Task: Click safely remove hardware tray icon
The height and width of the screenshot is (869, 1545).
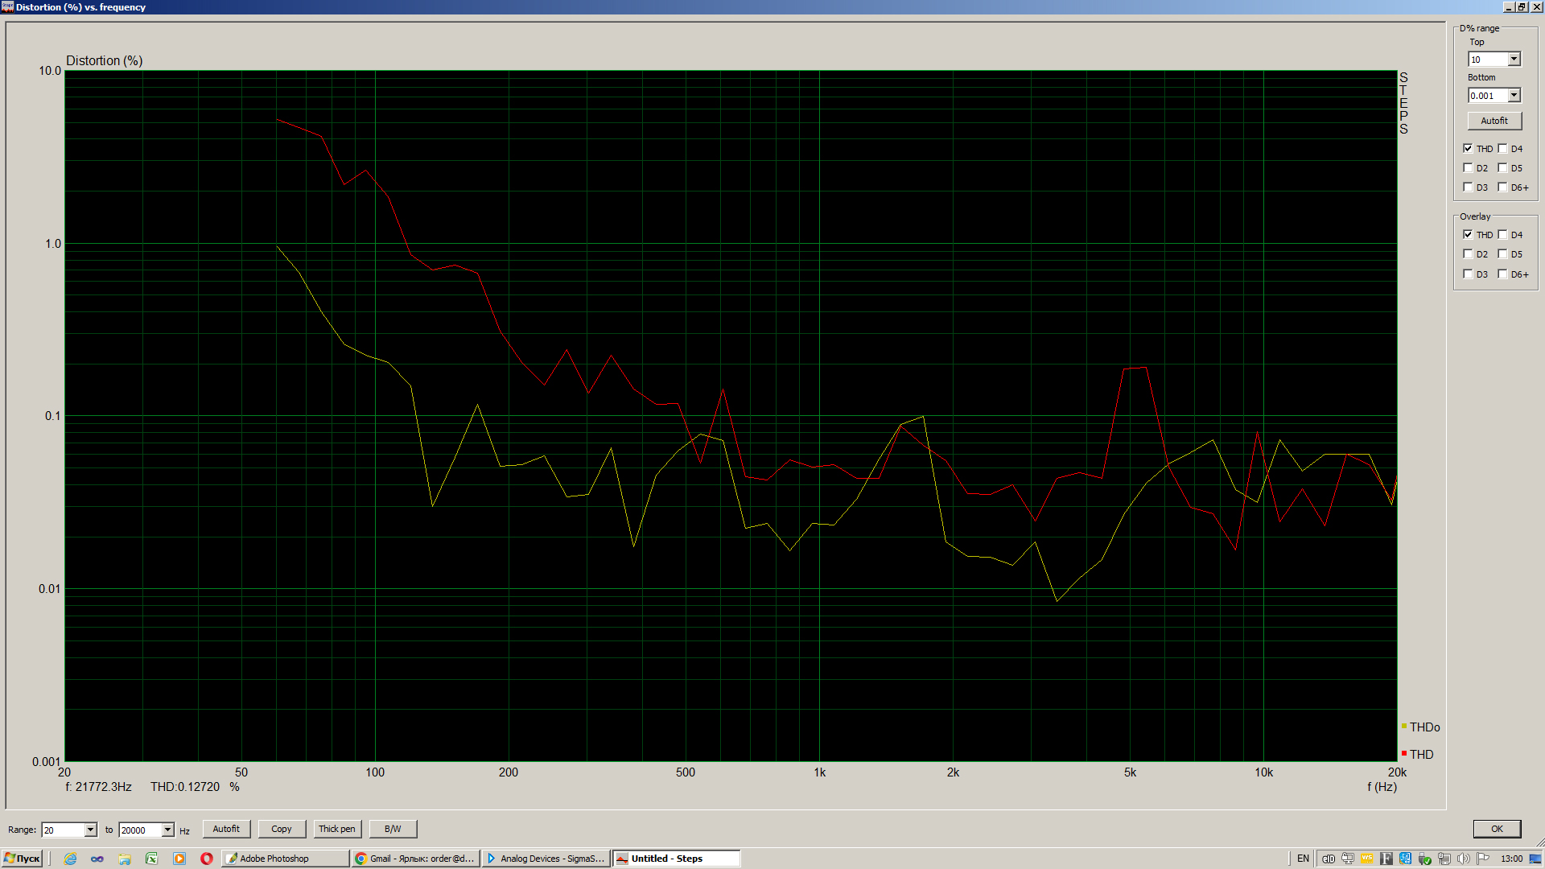Action: click(1425, 859)
